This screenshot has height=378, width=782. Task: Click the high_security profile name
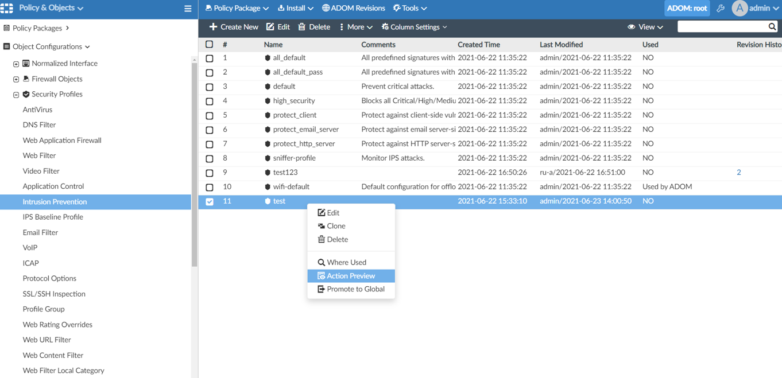[x=294, y=100]
